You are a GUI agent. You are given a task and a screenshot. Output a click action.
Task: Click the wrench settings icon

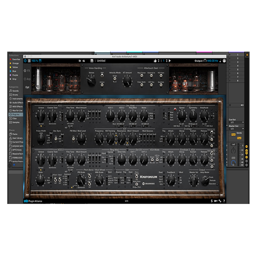[x=220, y=201]
